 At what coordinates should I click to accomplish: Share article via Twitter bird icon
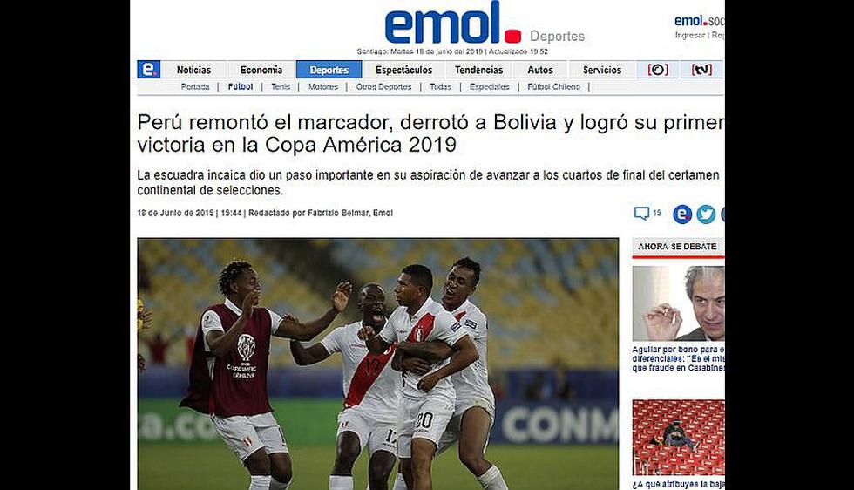706,214
